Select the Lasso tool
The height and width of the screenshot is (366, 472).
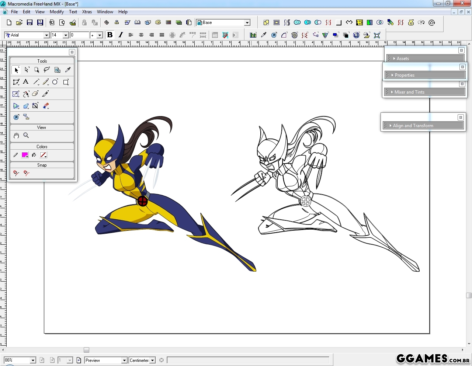47,70
